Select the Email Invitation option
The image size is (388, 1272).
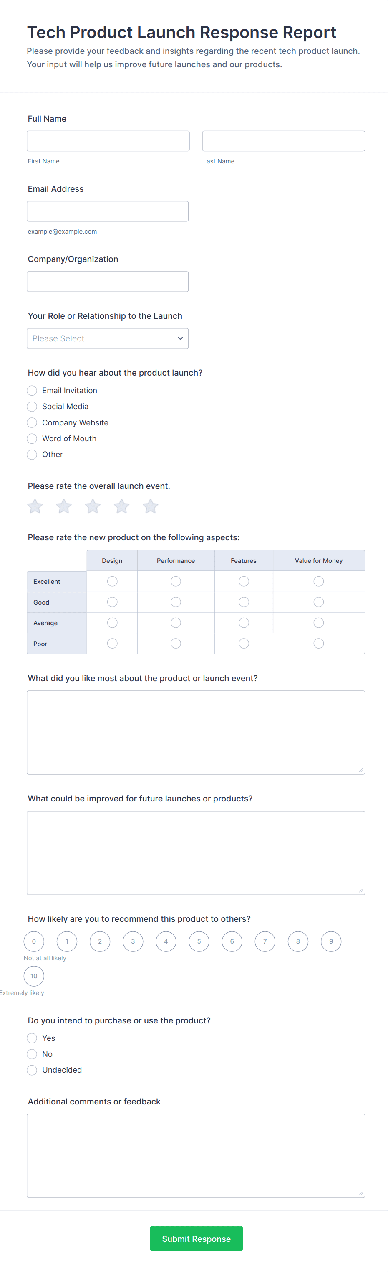32,391
